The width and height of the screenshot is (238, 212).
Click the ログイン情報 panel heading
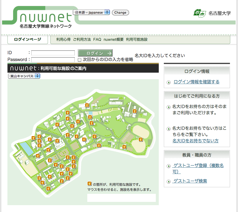[x=197, y=71]
